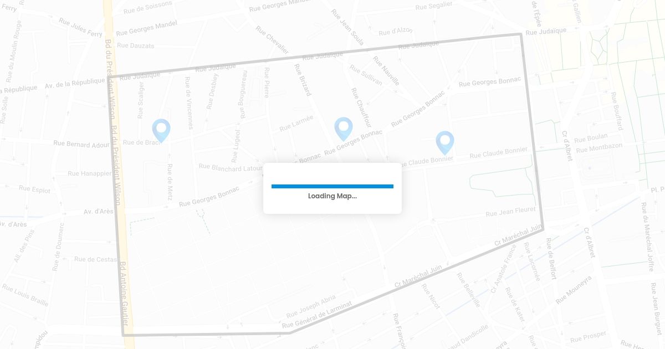
Task: Click the Av. d'Arès street label
Action: [98, 211]
